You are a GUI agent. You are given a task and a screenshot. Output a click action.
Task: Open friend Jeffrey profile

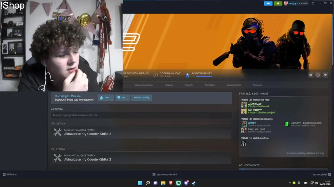pyautogui.click(x=252, y=123)
